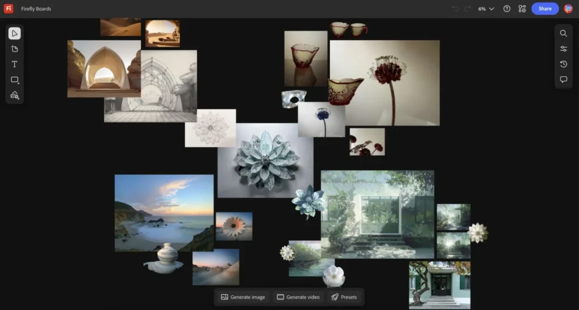Screen dimensions: 579x310
Task: Expand the 6% zoom level dropdown
Action: pyautogui.click(x=486, y=8)
